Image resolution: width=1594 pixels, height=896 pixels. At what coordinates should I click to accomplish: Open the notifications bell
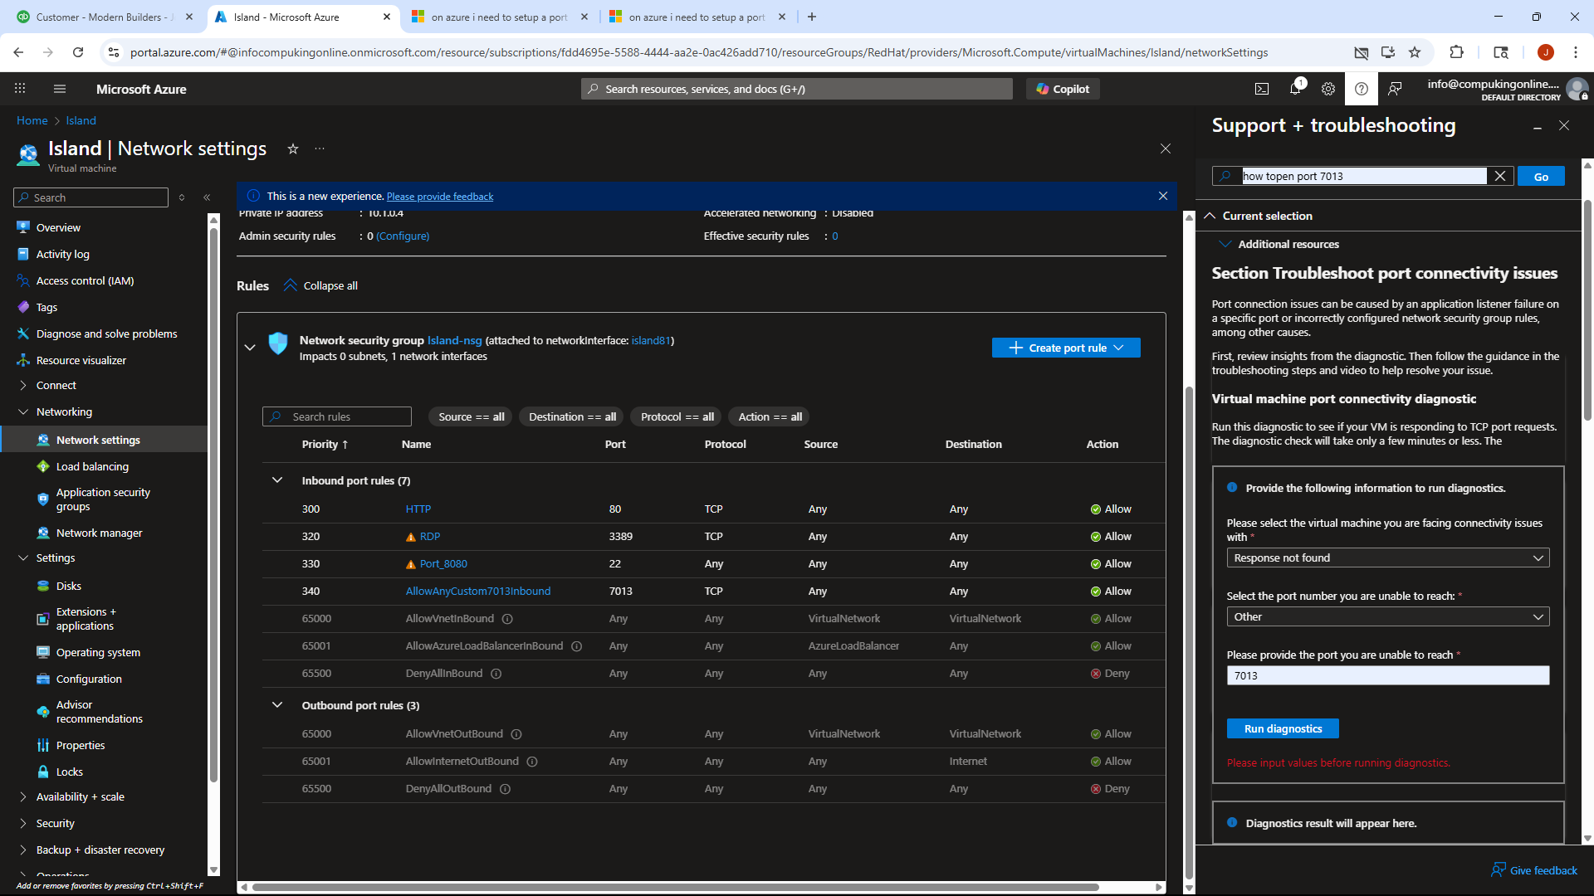[1295, 89]
